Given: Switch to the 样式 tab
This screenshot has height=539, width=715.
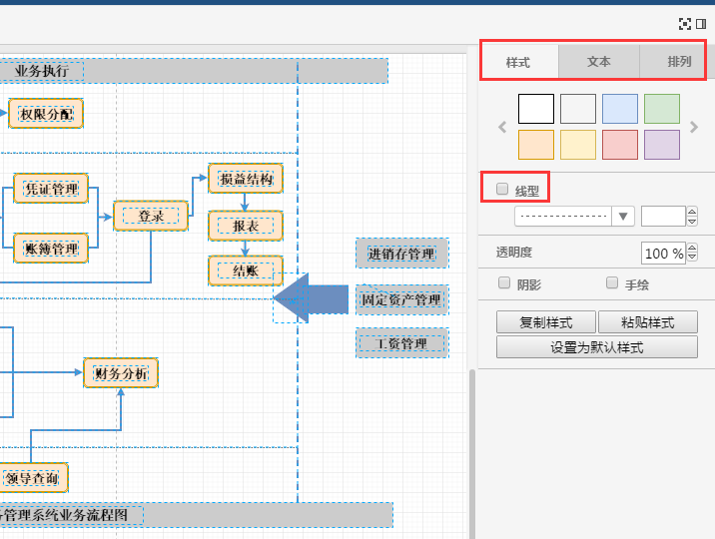Looking at the screenshot, I should point(518,62).
